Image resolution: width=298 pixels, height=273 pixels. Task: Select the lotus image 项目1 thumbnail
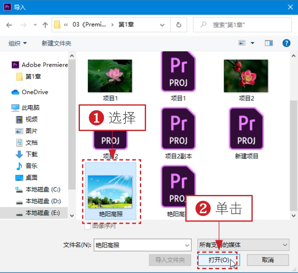(110, 76)
